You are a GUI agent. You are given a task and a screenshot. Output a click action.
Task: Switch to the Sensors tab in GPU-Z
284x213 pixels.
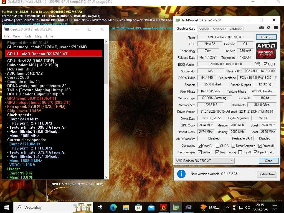(x=204, y=29)
